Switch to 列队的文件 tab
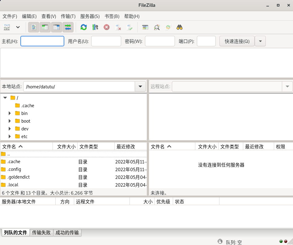 pyautogui.click(x=16, y=233)
